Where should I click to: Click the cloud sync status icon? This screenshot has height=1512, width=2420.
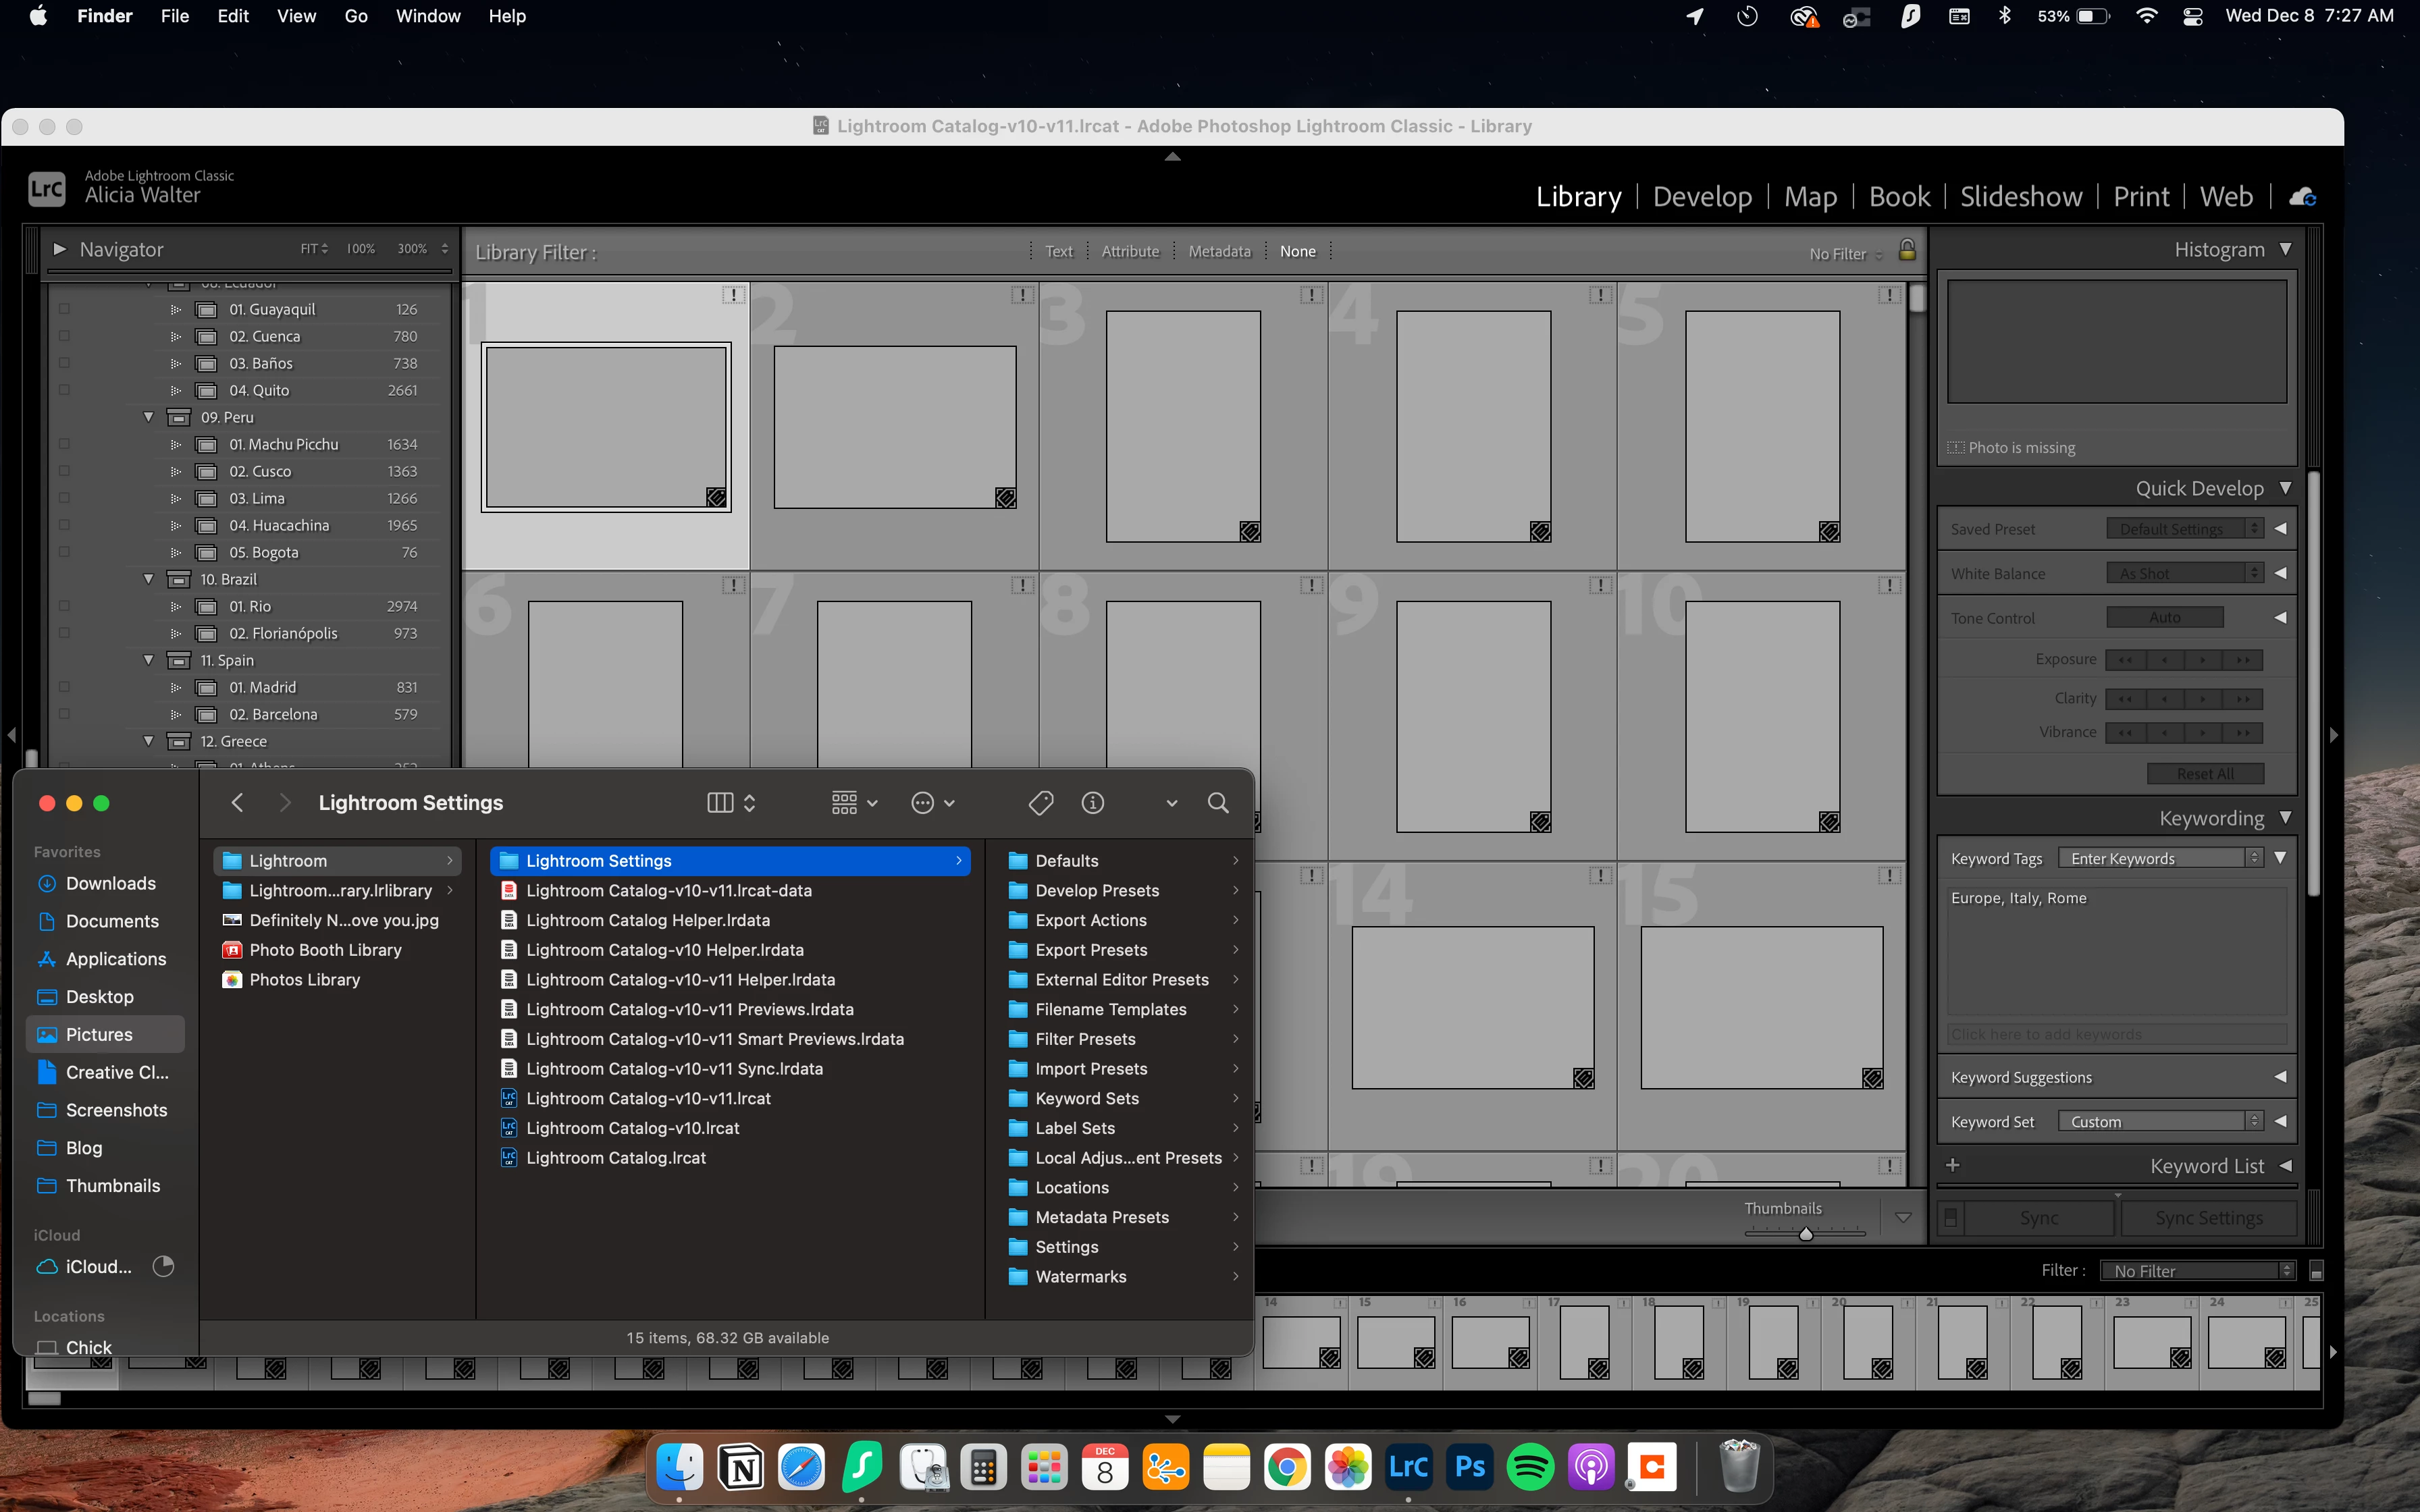[x=2302, y=197]
